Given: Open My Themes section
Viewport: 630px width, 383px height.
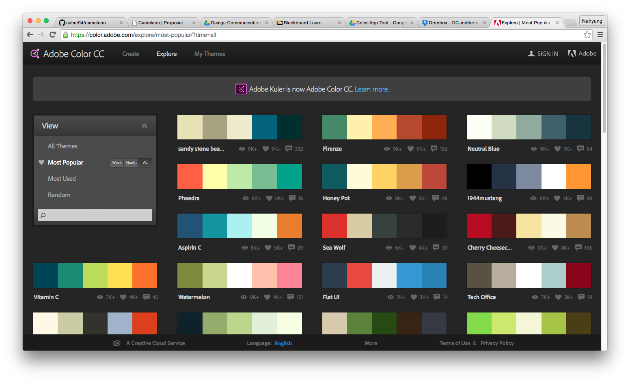Looking at the screenshot, I should [x=209, y=53].
